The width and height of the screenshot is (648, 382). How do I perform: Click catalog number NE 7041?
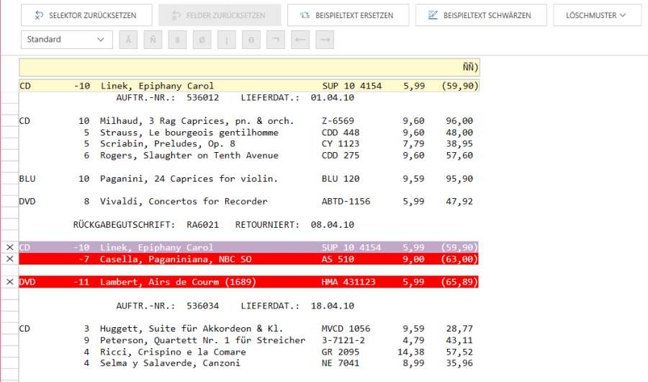341,363
